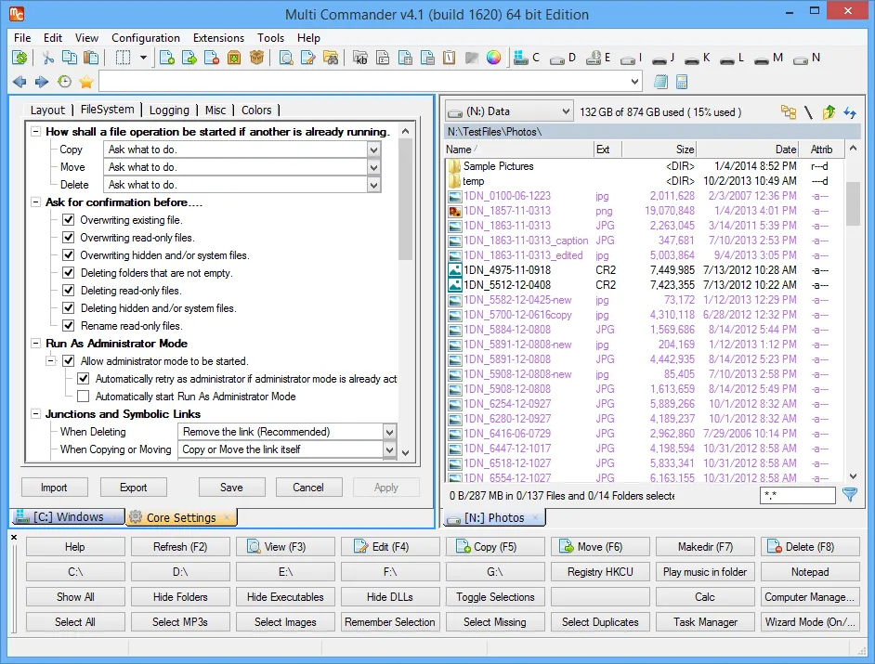
Task: Click the Cut scissors icon
Action: 48,58
